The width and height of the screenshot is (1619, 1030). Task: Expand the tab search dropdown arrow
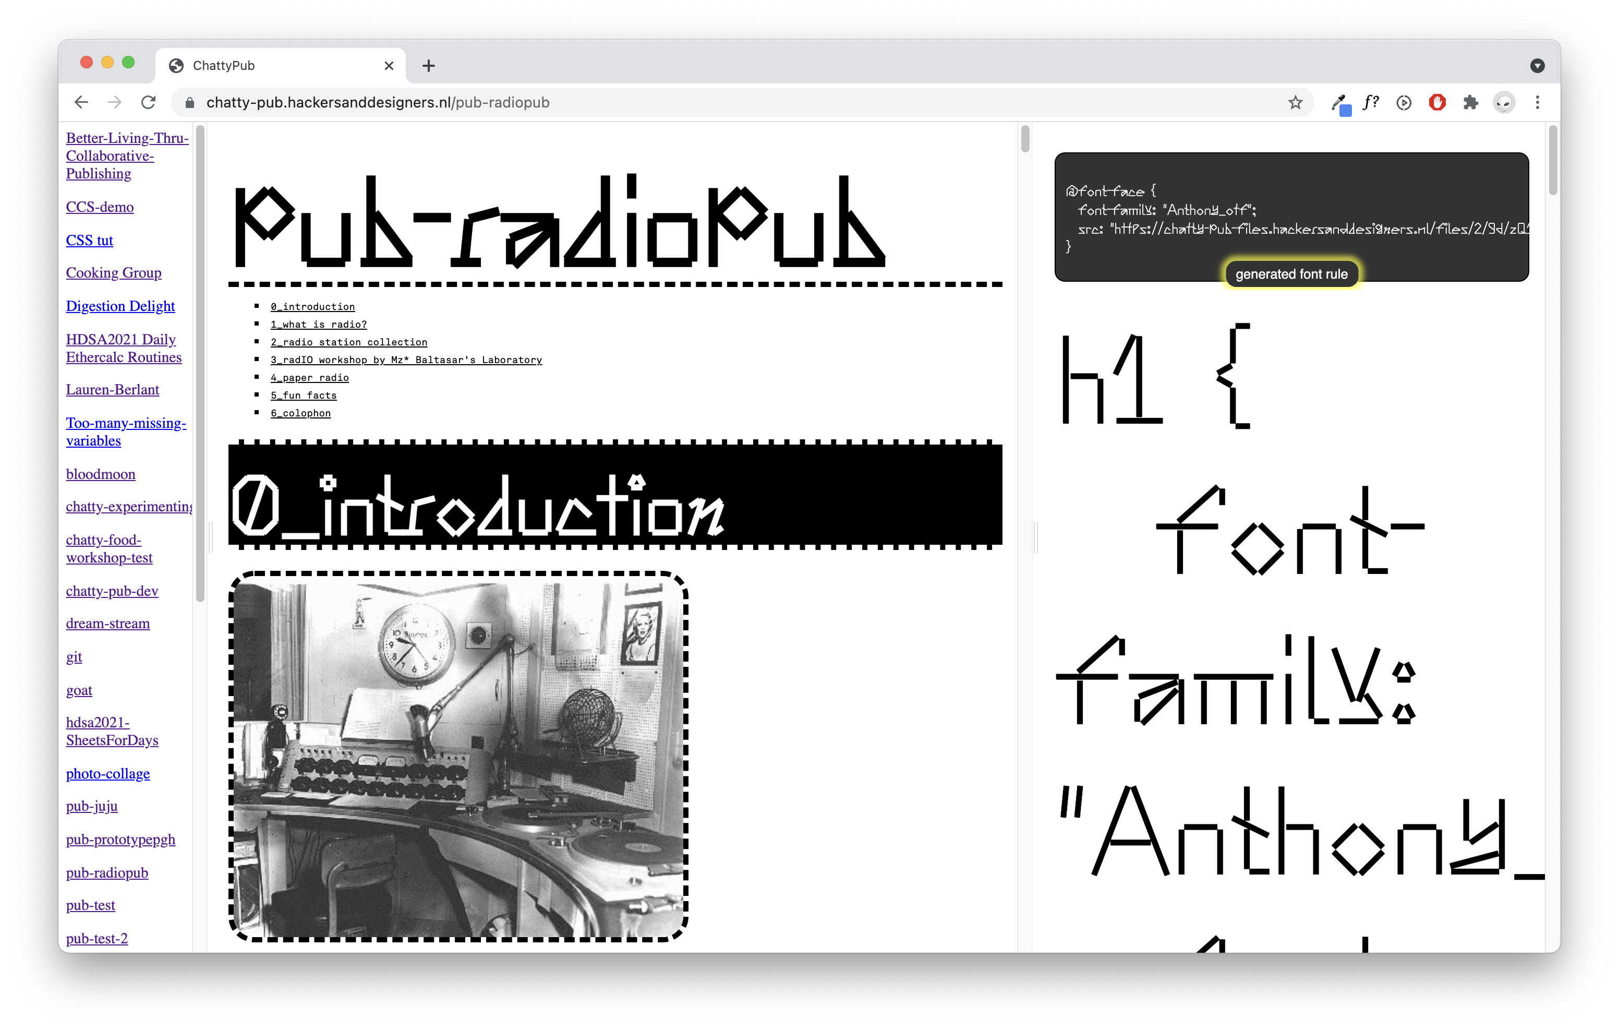[x=1537, y=65]
